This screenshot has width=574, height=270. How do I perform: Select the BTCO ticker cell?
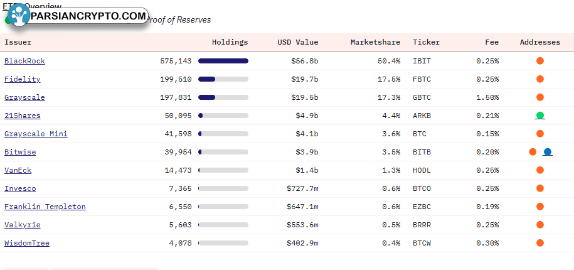point(422,188)
